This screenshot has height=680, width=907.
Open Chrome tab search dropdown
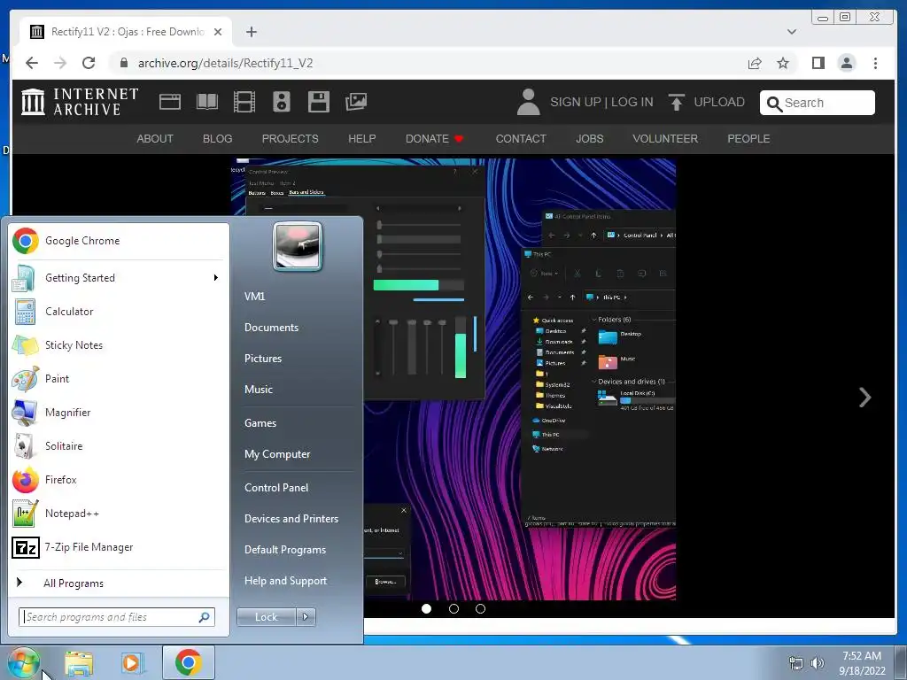(x=792, y=32)
